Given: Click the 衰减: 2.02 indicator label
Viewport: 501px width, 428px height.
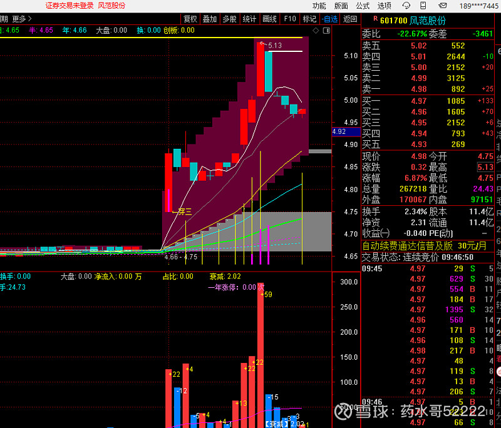Looking at the screenshot, I should tap(225, 277).
